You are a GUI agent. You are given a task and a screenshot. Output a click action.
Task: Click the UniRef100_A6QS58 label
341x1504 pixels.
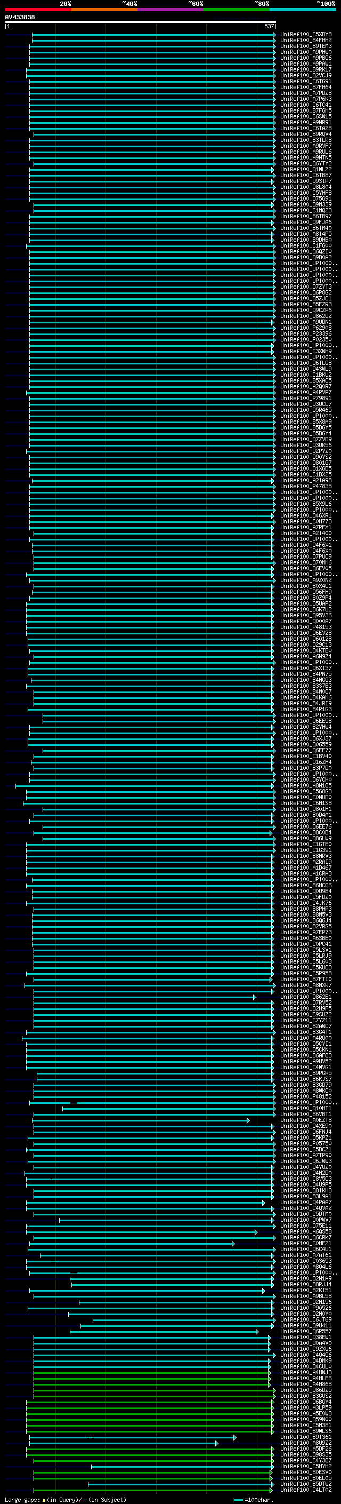305,1231
